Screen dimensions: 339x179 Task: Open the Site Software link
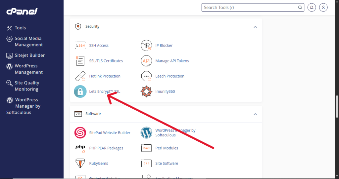point(167,163)
